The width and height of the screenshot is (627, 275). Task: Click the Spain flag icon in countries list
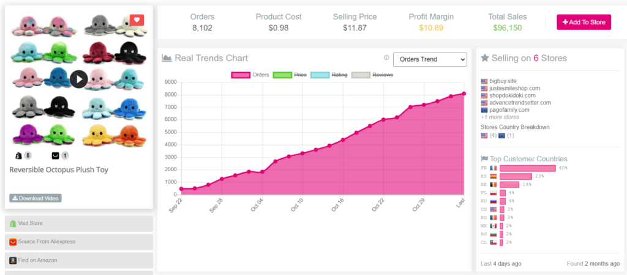[x=493, y=176]
